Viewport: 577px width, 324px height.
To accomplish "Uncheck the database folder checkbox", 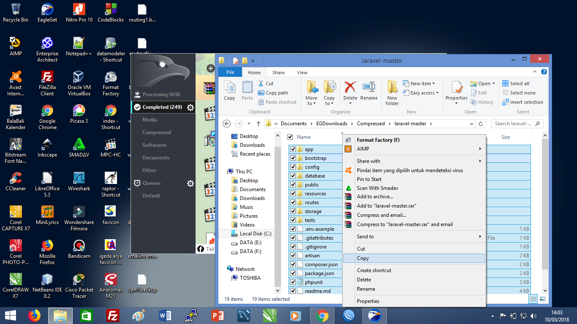I will tap(293, 176).
